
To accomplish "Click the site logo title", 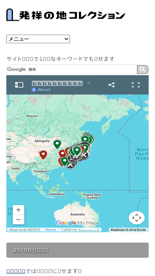I will coord(66,15).
